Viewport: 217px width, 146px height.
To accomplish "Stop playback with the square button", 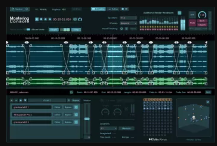I will (x=41, y=19).
